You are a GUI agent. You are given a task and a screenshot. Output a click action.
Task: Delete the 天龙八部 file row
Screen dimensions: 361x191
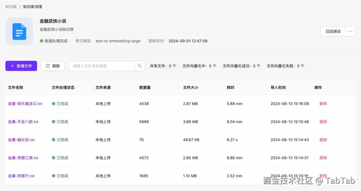pos(323,122)
